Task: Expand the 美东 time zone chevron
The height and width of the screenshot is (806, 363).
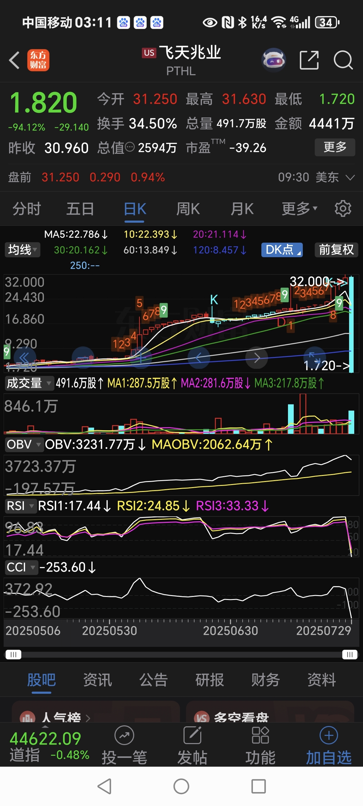Action: [x=350, y=177]
